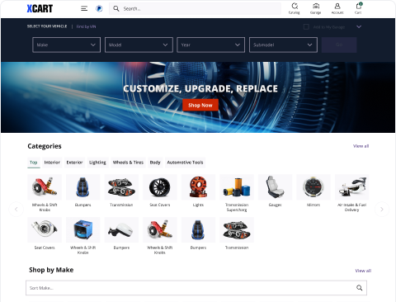This screenshot has width=396, height=302.
Task: Switch to the Automotive Tools tab
Action: click(x=185, y=163)
